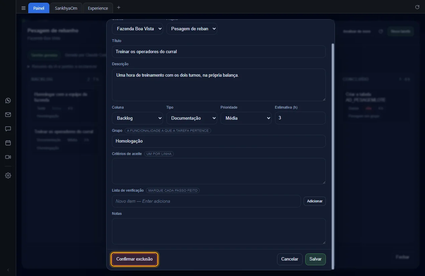425x276 pixels.
Task: Open the chat bubble icon in the sidebar
Action: pos(8,129)
